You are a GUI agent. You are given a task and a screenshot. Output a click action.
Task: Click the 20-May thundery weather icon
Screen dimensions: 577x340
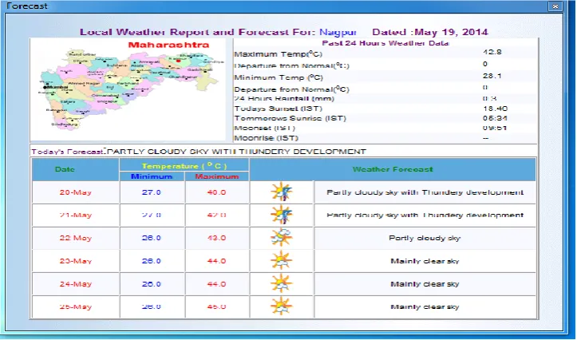282,192
